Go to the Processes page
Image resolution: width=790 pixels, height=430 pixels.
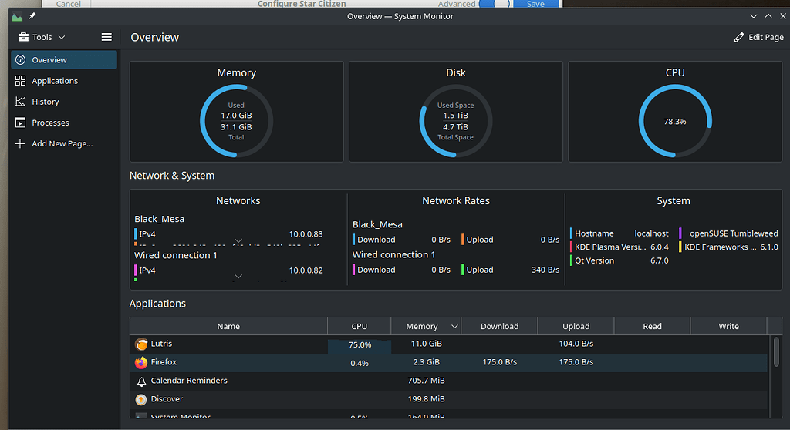pos(50,123)
